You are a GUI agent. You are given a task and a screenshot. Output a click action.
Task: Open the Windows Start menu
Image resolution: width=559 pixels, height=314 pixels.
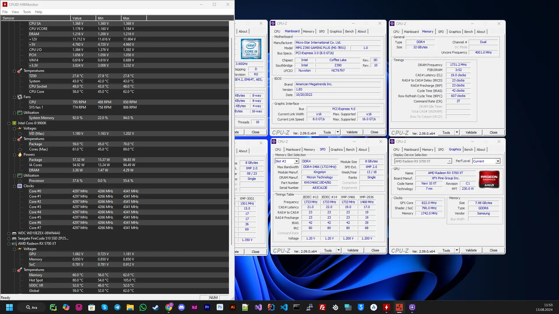pos(9,307)
